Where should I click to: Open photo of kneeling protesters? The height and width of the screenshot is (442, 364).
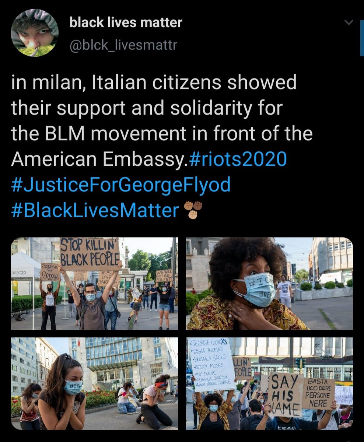coord(94,383)
